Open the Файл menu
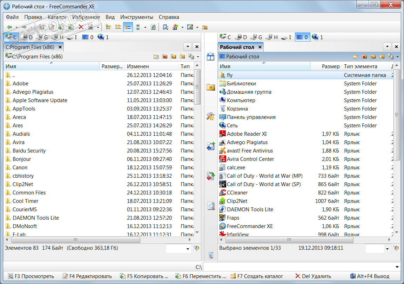This screenshot has height=284, width=404. 12,17
